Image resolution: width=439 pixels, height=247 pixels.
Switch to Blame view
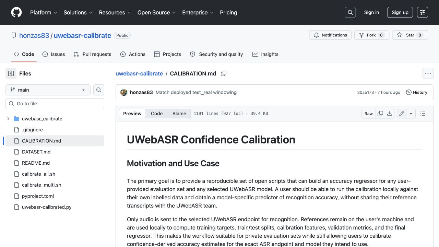coord(179,114)
